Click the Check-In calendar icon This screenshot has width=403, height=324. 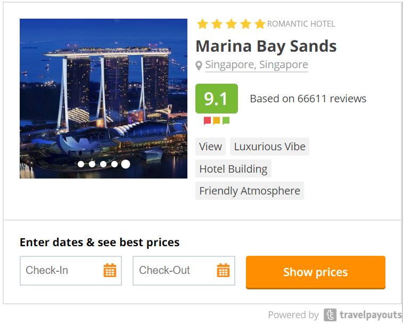[x=110, y=271]
